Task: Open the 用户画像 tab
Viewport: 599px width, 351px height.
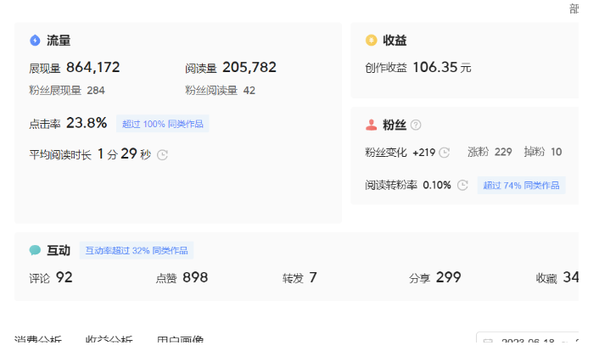Action: 180,342
